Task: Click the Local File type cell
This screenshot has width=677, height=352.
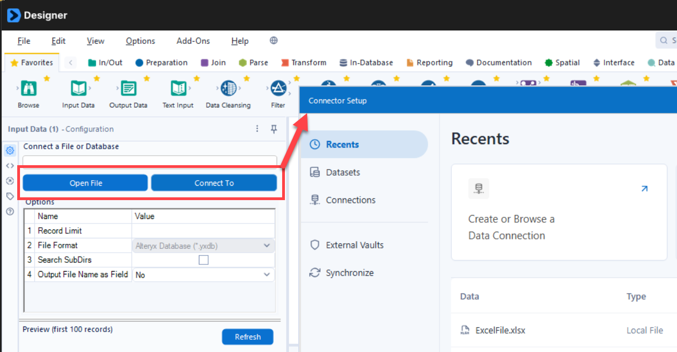Action: tap(645, 330)
